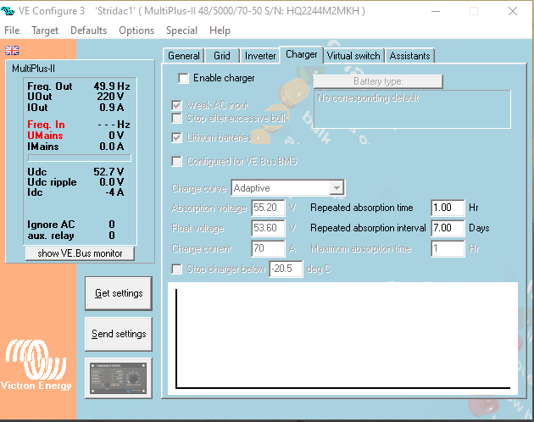The height and width of the screenshot is (422, 534).
Task: Click the show VE.Bus monitor button
Action: (x=80, y=253)
